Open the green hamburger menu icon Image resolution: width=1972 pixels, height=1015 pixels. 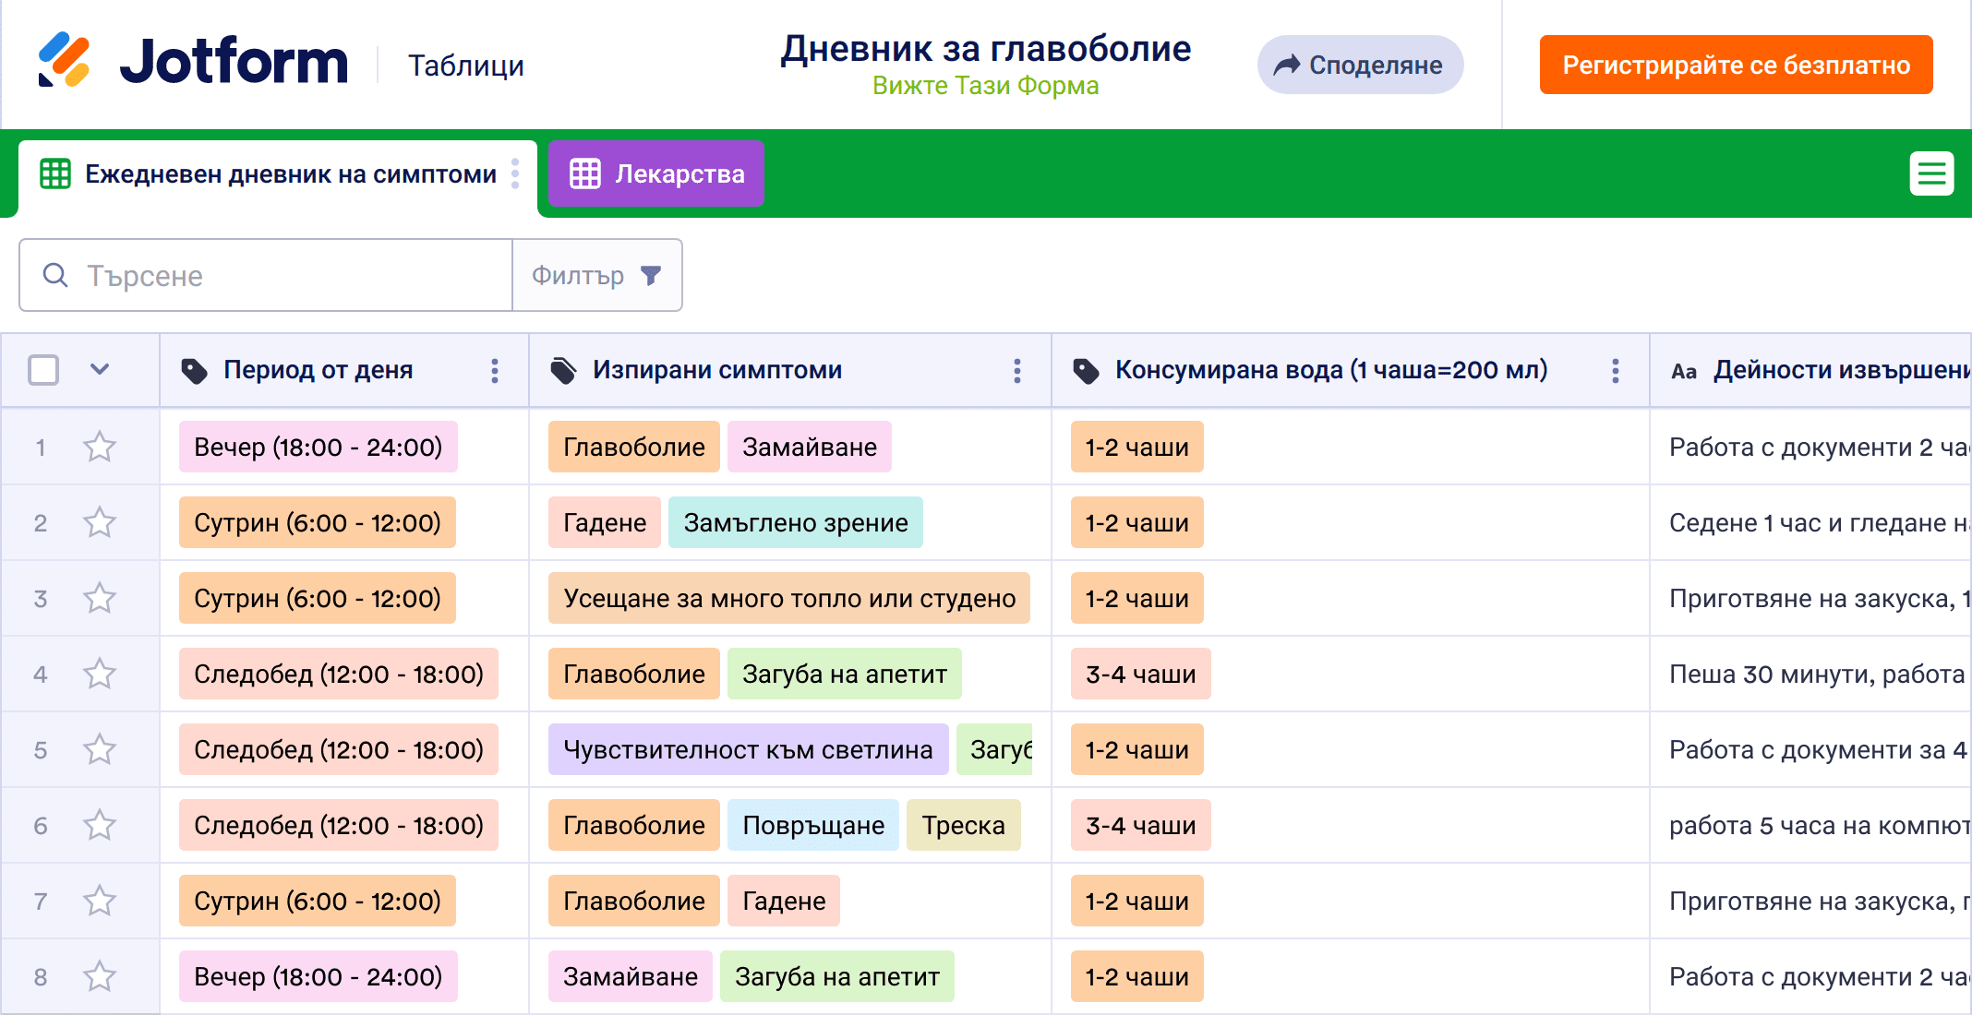[x=1931, y=173]
